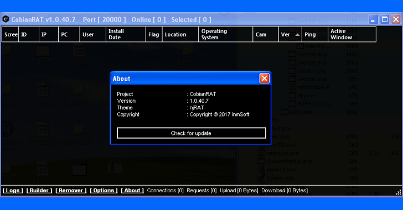
Task: Click the Connections [0] status text
Action: (166, 191)
